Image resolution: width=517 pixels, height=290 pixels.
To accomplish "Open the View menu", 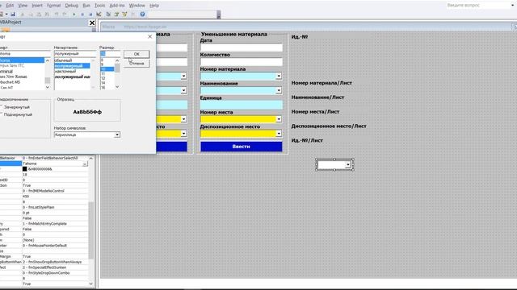I will click(23, 6).
